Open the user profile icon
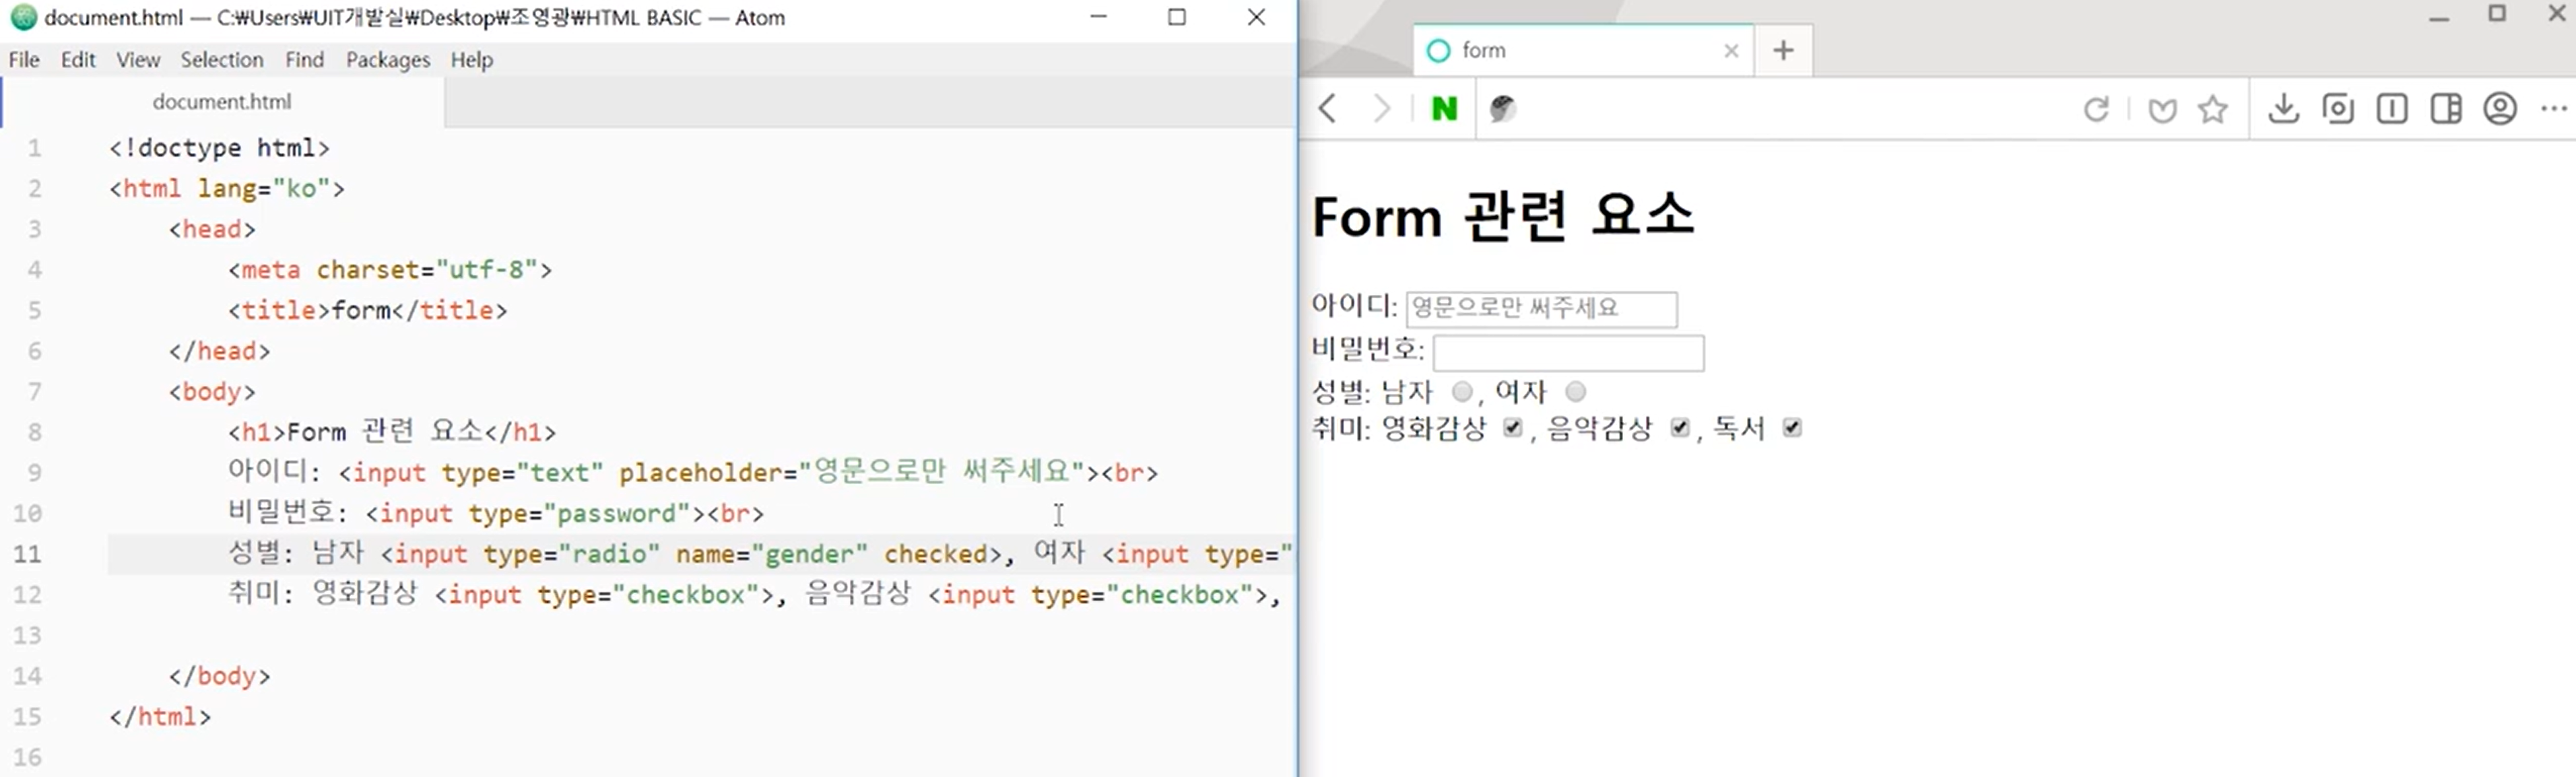 (2500, 108)
